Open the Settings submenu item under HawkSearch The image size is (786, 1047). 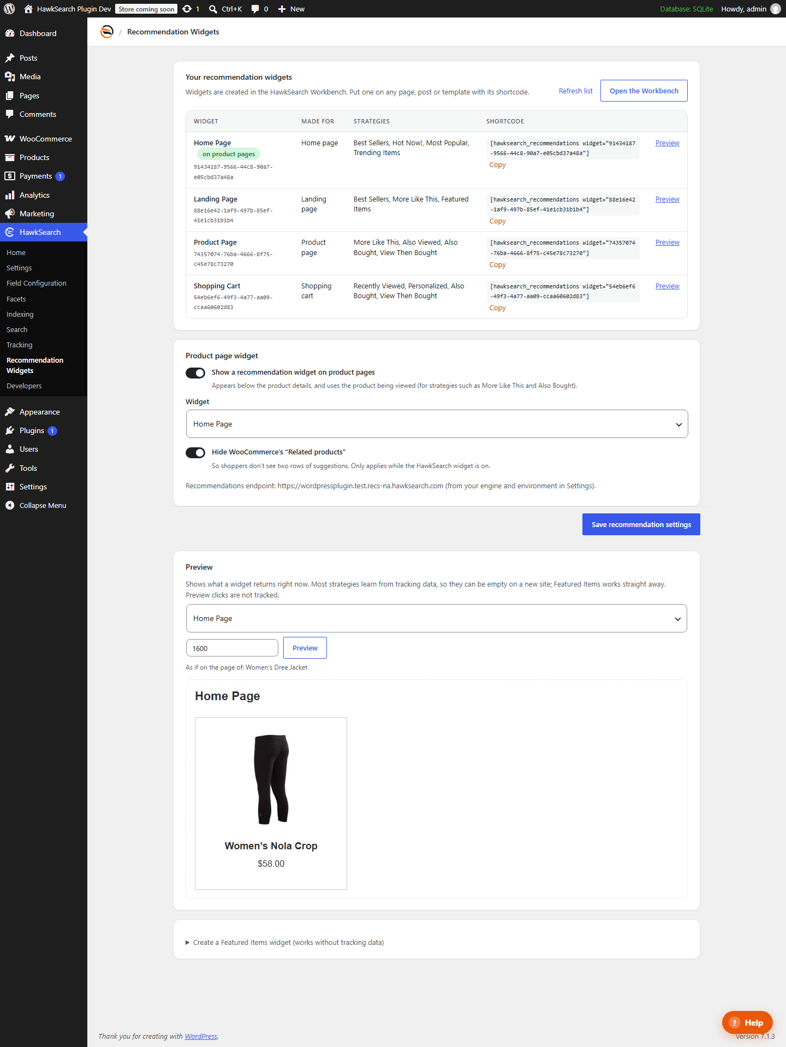click(19, 268)
